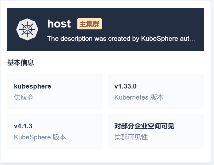Open the Kubernetes version info card
Screen dimensions: 214x165
(x=156, y=92)
